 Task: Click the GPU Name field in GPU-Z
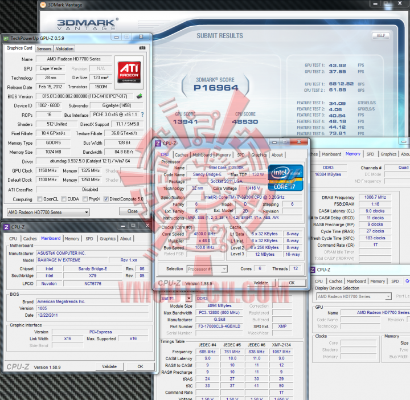[x=73, y=59]
